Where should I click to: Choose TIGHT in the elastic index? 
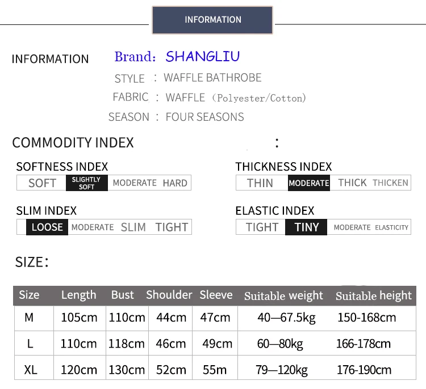pyautogui.click(x=262, y=227)
